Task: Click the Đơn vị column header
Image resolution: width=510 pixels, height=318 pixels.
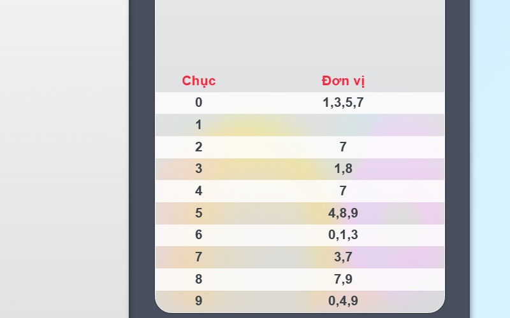Action: point(343,81)
